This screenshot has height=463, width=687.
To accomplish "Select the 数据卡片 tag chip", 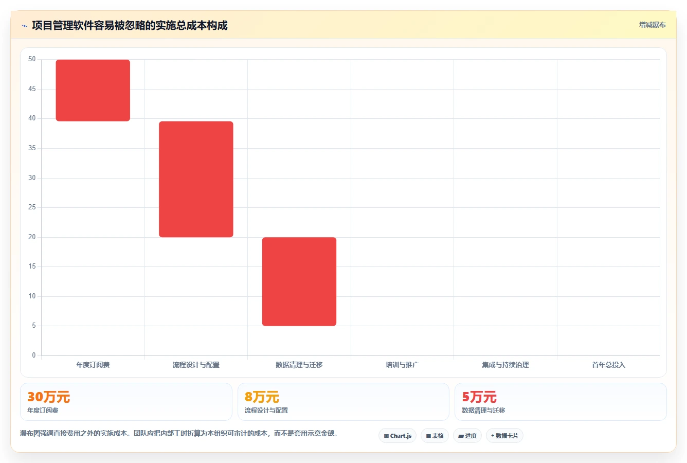I will (x=504, y=436).
